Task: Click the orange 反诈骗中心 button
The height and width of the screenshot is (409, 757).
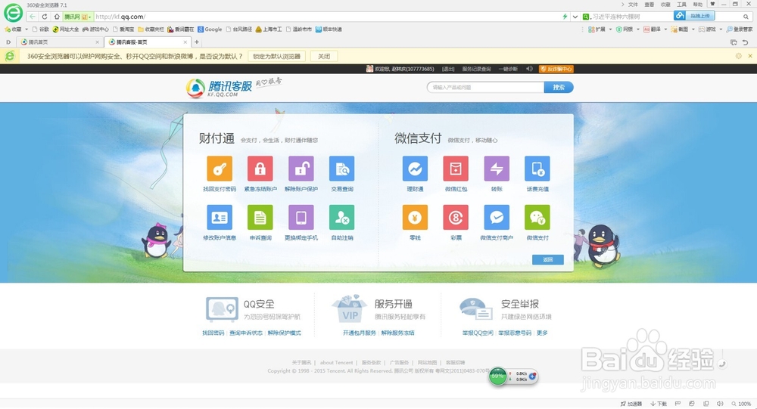Action: pyautogui.click(x=556, y=69)
